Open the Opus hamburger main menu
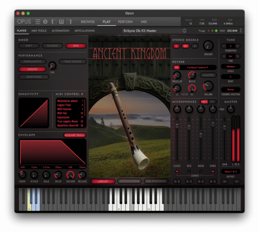Screen dimensions: 259x232 coord(38,22)
